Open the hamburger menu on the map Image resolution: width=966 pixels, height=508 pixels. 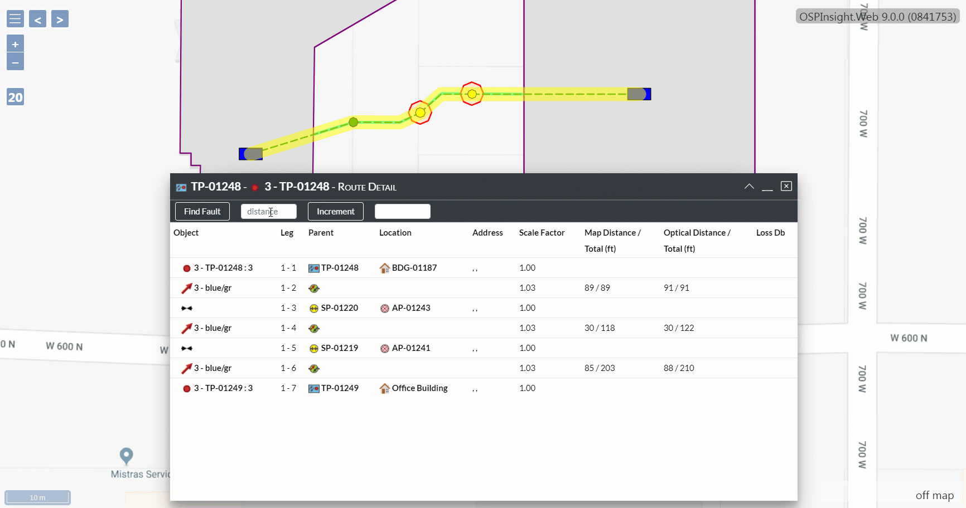[15, 19]
